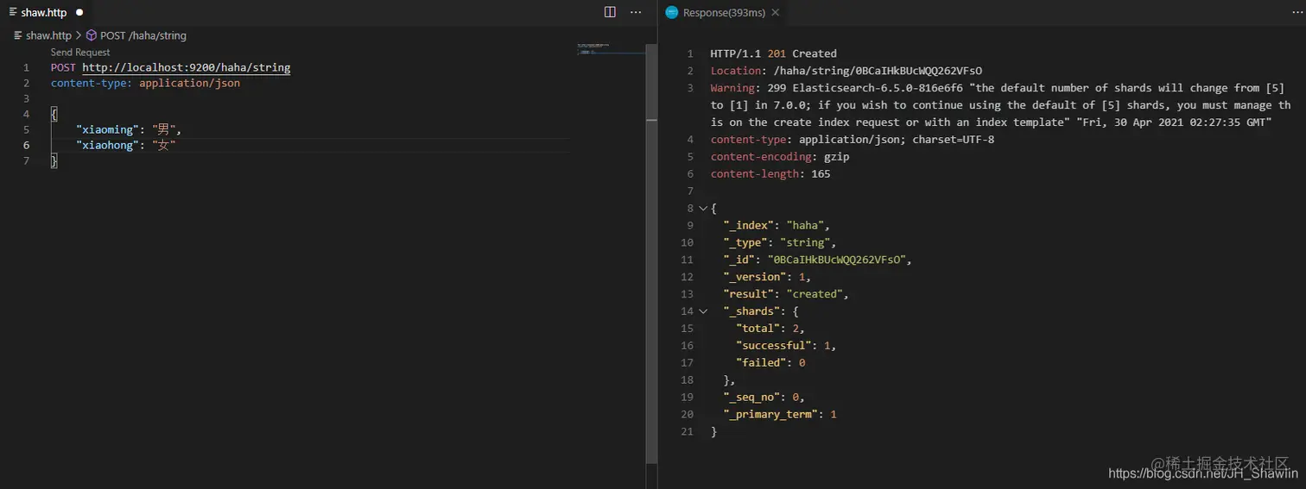
Task: Collapse the response JSON root at line 8
Action: tap(702, 208)
